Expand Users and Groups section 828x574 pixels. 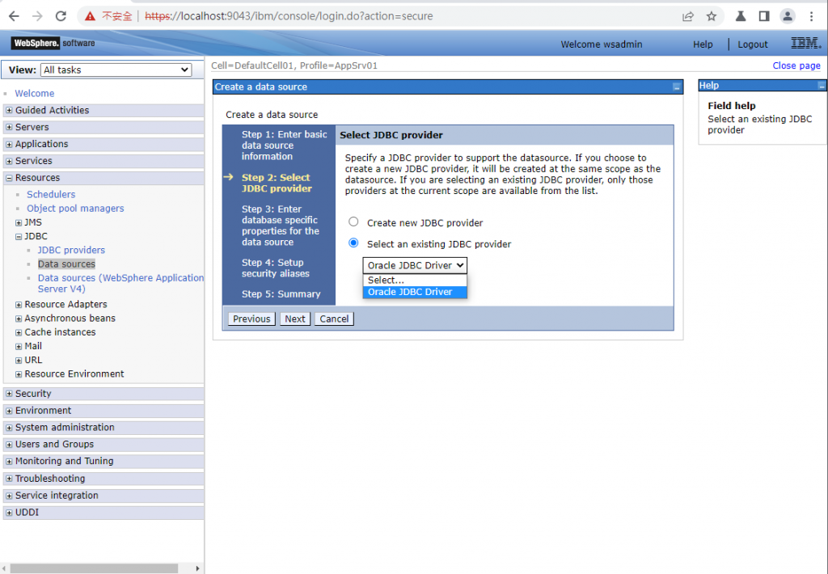pyautogui.click(x=9, y=445)
